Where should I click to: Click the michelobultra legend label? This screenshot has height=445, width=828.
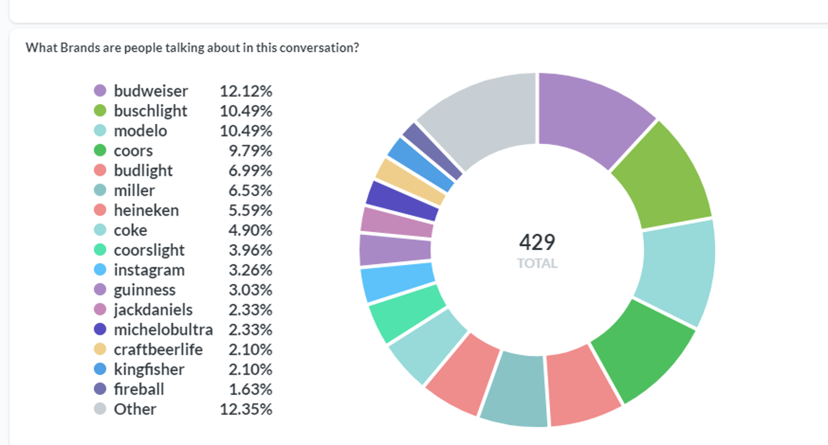point(163,330)
